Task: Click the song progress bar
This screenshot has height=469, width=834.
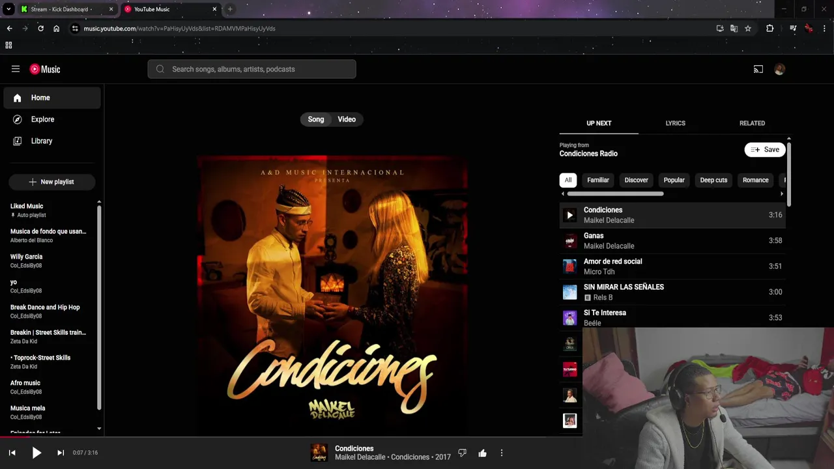Action: point(417,437)
